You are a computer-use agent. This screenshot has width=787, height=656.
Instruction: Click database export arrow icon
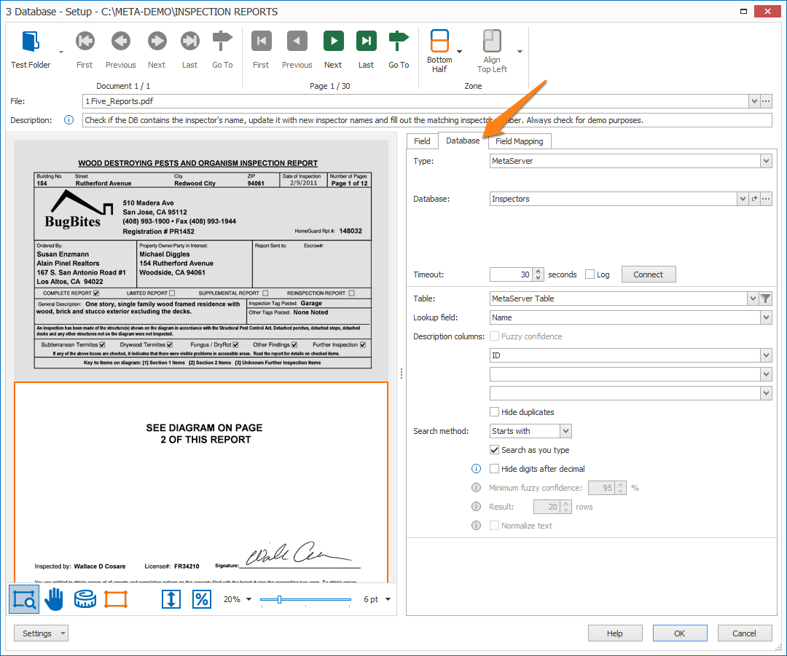[x=754, y=199]
